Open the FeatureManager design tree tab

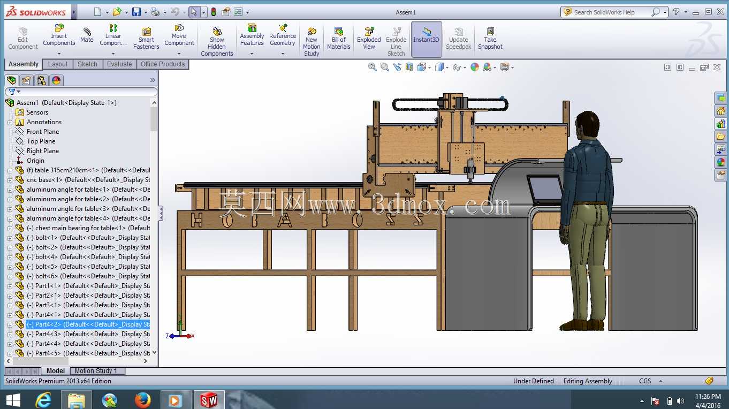11,80
